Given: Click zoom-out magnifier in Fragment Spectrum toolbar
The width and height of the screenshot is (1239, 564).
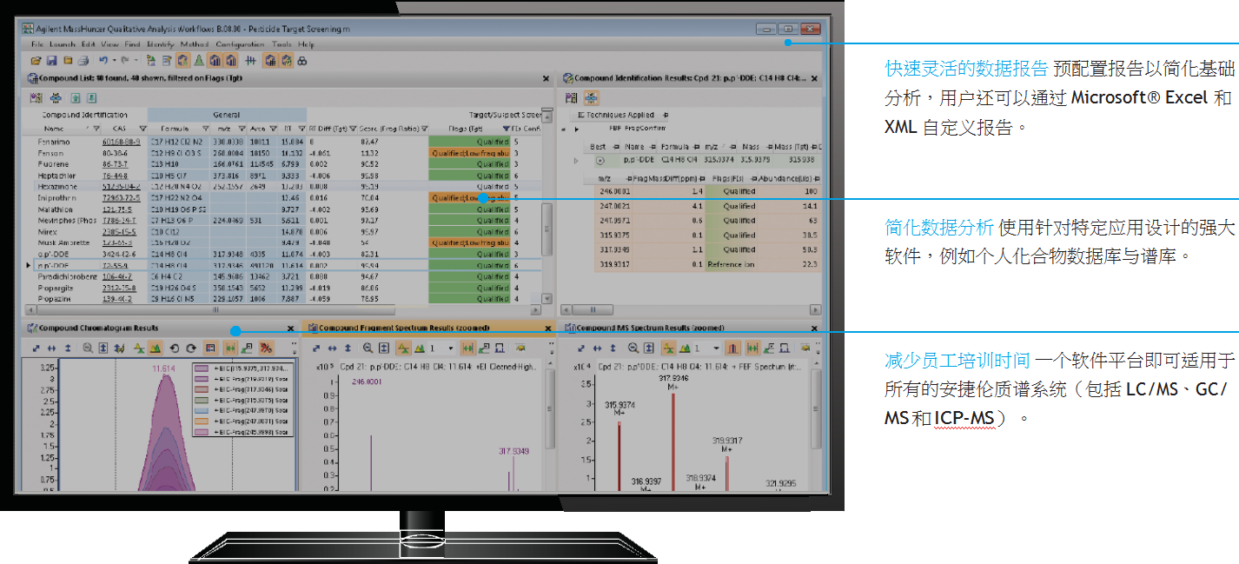Looking at the screenshot, I should click(x=368, y=348).
